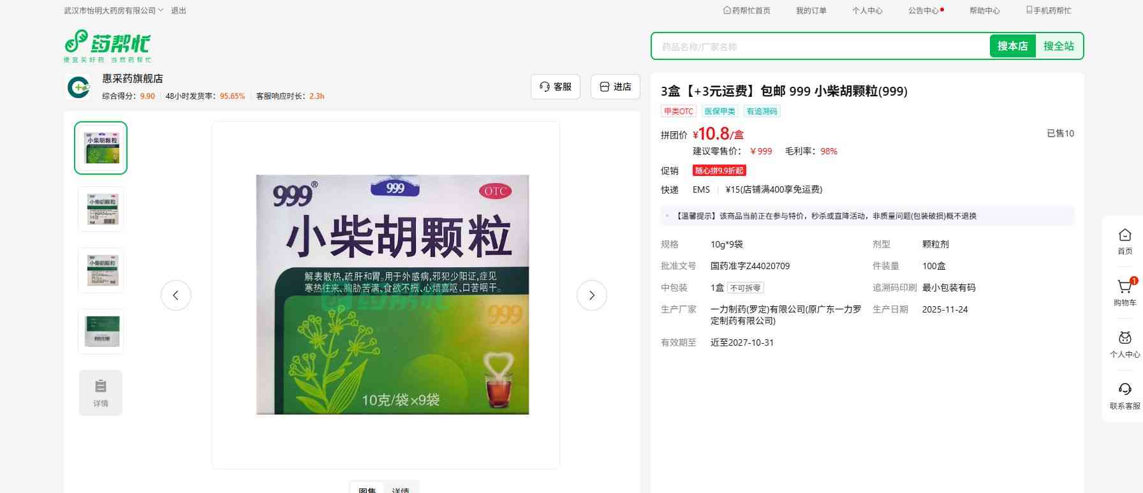
Task: Switch to the 详情 tab below image
Action: click(x=401, y=489)
